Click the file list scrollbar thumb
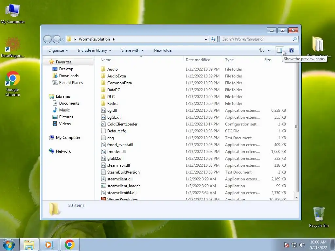 point(296,127)
